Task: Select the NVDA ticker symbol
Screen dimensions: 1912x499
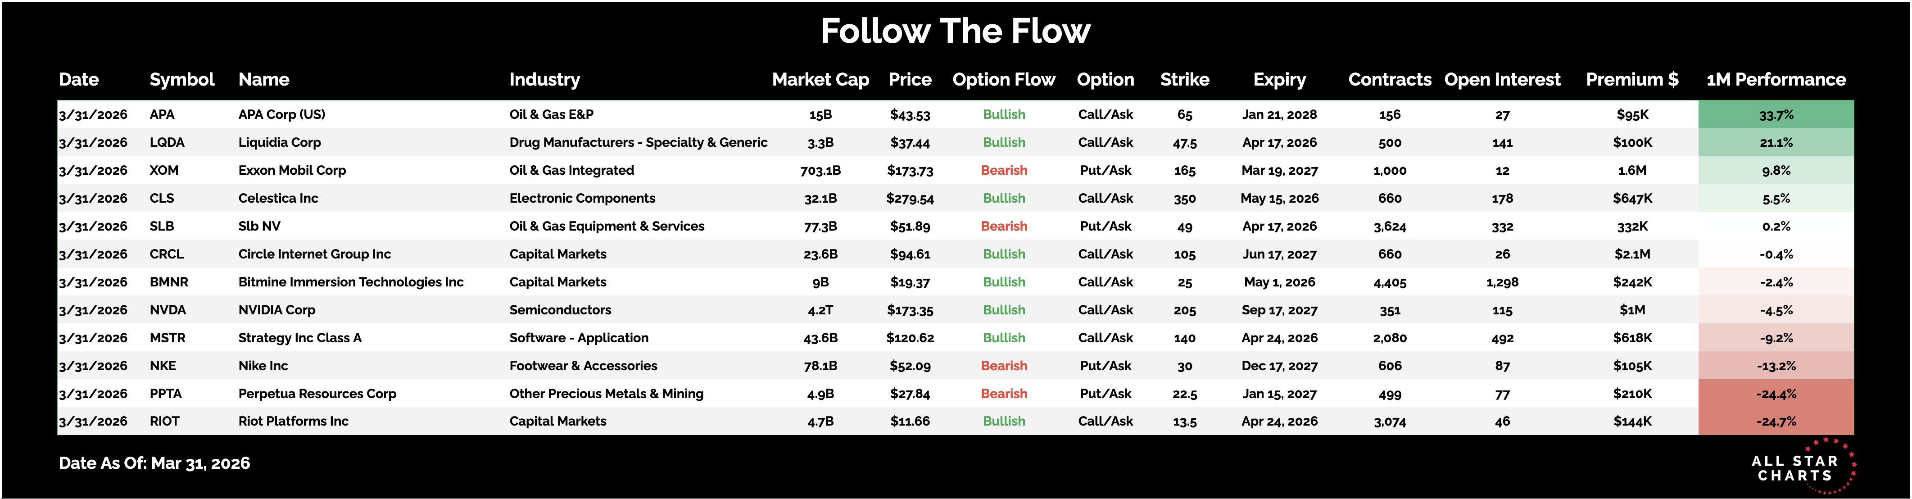Action: click(168, 310)
